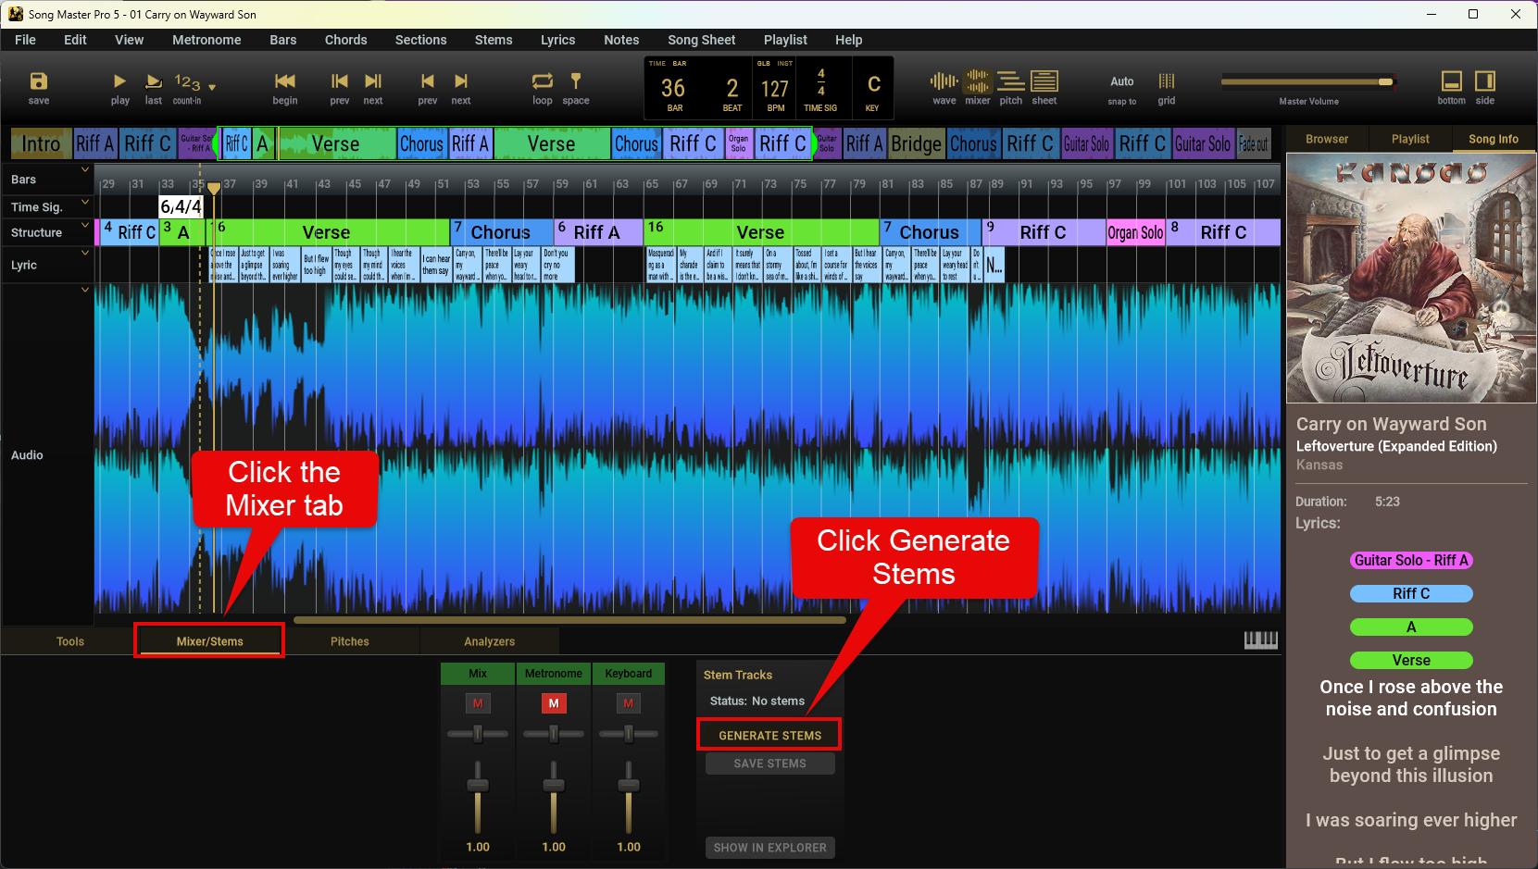
Task: Expand the Structure track dropdown arrow
Action: coord(85,225)
